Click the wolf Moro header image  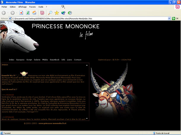20,37
